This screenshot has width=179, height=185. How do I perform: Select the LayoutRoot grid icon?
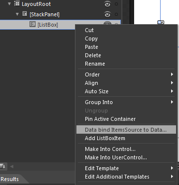[17, 3]
